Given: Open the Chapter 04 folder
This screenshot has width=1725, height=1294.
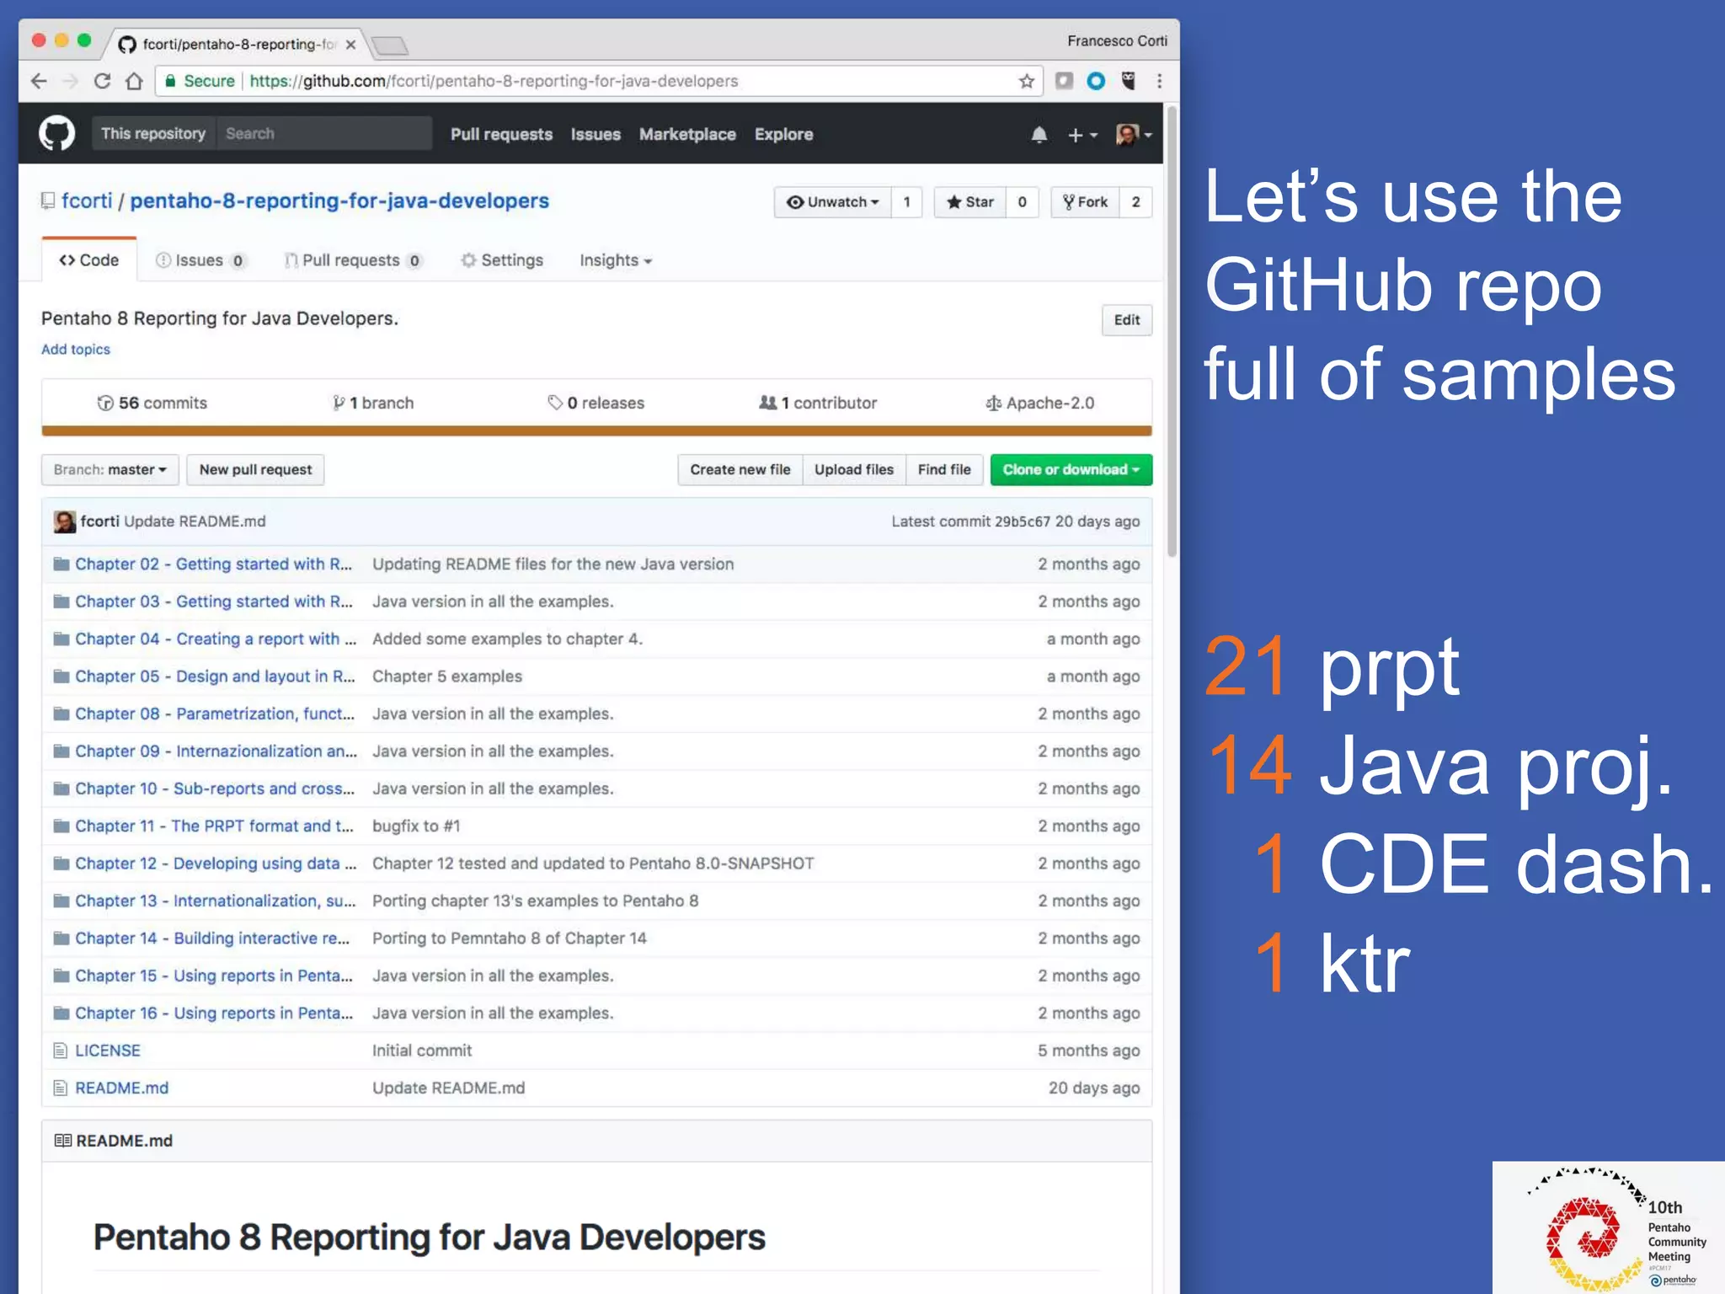Looking at the screenshot, I should (x=216, y=639).
